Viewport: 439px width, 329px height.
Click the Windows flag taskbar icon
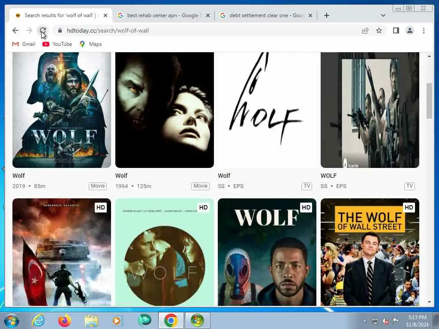197,320
